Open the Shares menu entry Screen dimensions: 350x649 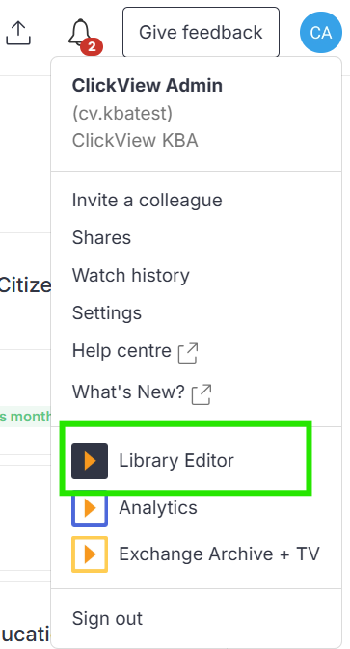101,237
